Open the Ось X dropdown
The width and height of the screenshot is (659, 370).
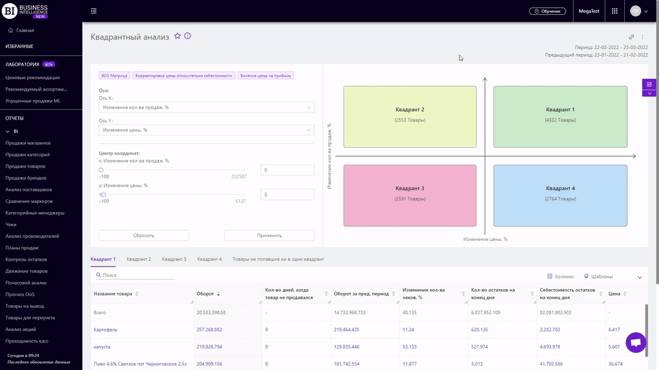point(206,107)
